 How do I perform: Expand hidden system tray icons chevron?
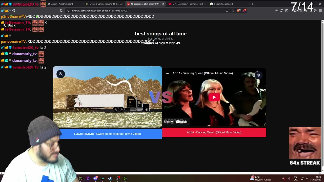click(278, 178)
